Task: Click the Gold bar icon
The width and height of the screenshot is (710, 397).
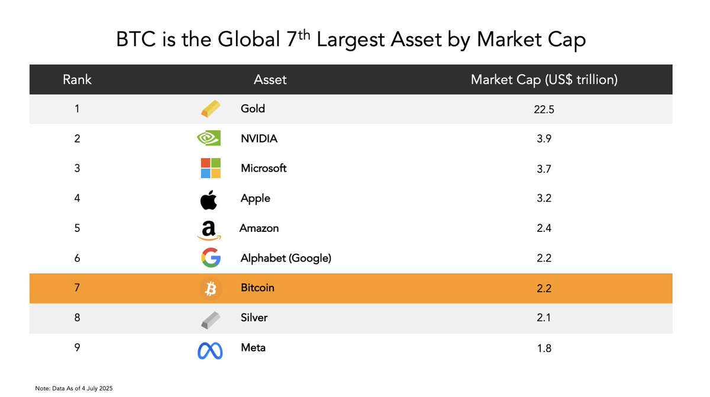Action: tap(210, 109)
